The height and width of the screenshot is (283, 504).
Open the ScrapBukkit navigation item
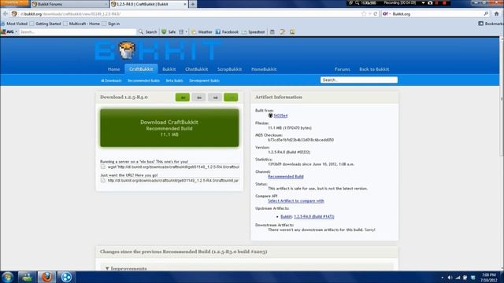click(x=229, y=69)
